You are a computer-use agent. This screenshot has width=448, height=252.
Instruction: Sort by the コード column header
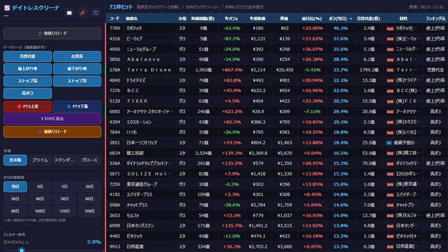tap(114, 19)
